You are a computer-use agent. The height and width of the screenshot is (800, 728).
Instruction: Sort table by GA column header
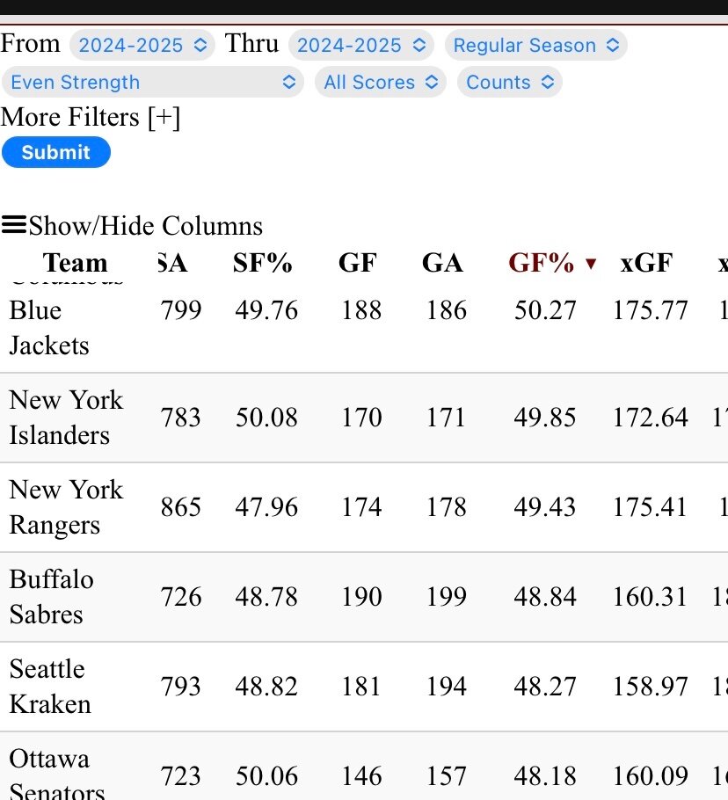[442, 263]
